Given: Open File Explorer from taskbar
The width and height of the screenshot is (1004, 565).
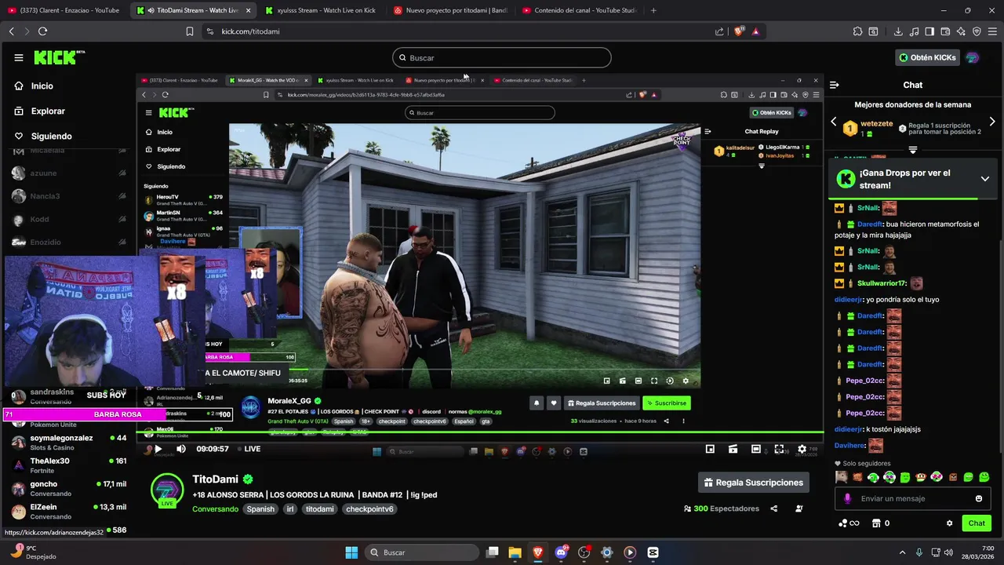Looking at the screenshot, I should pyautogui.click(x=515, y=552).
